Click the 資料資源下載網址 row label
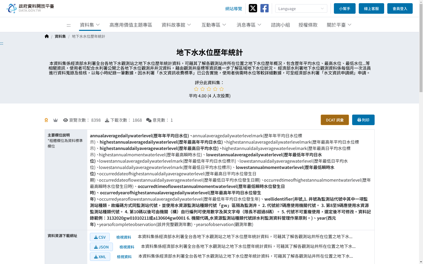This screenshot has height=264, width=423. pyautogui.click(x=62, y=236)
